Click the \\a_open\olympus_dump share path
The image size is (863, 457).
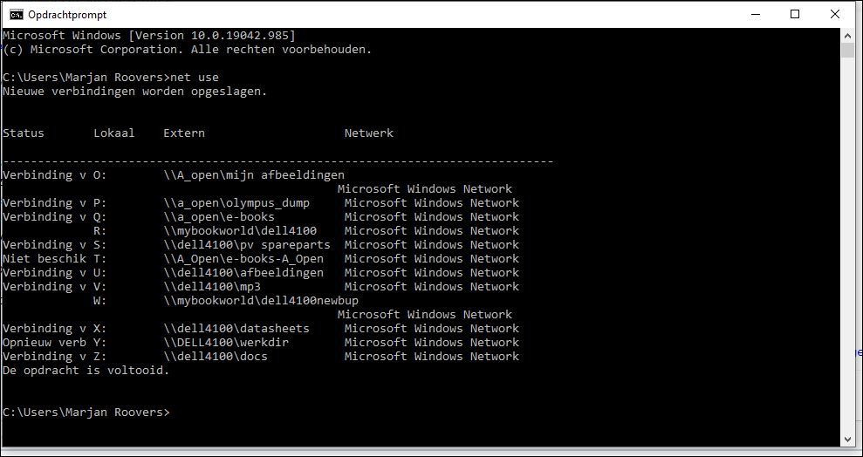(x=236, y=203)
